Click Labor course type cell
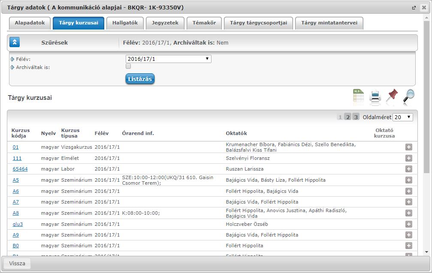Viewport: 432px width, 273px height. [x=68, y=169]
